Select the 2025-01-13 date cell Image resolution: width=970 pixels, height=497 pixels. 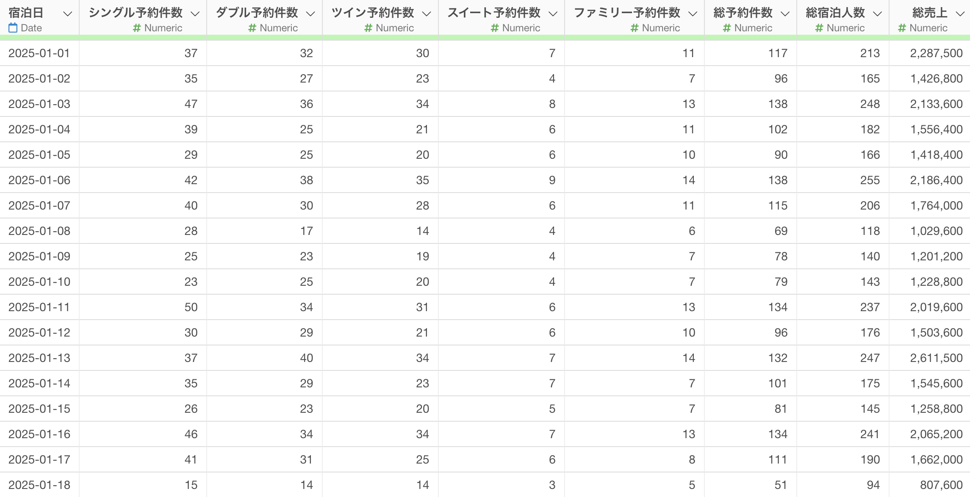point(39,358)
